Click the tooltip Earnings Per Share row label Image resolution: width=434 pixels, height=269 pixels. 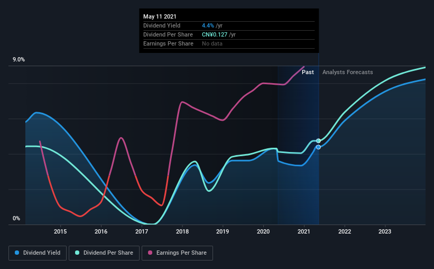[168, 43]
